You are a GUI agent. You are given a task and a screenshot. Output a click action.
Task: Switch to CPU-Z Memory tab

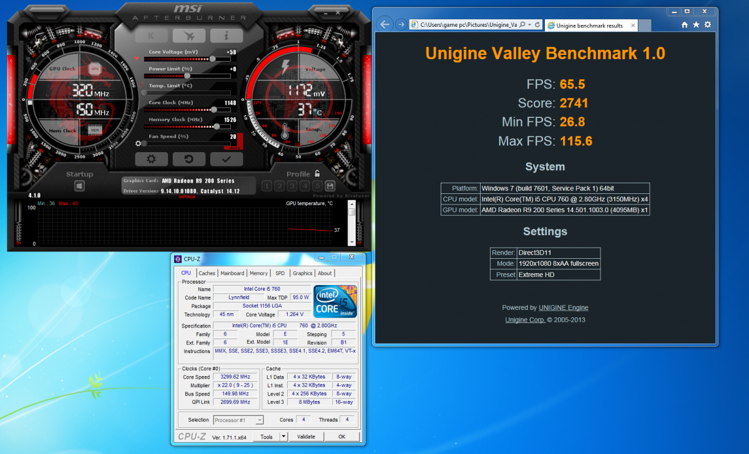point(258,273)
